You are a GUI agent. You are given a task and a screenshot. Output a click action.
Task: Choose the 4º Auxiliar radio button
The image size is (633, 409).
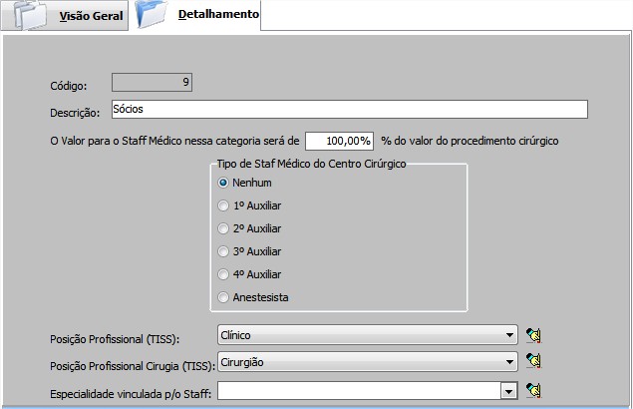(x=224, y=274)
